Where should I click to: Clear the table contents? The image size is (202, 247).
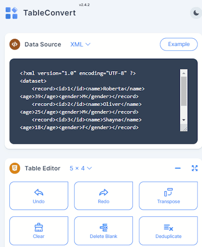pyautogui.click(x=39, y=231)
